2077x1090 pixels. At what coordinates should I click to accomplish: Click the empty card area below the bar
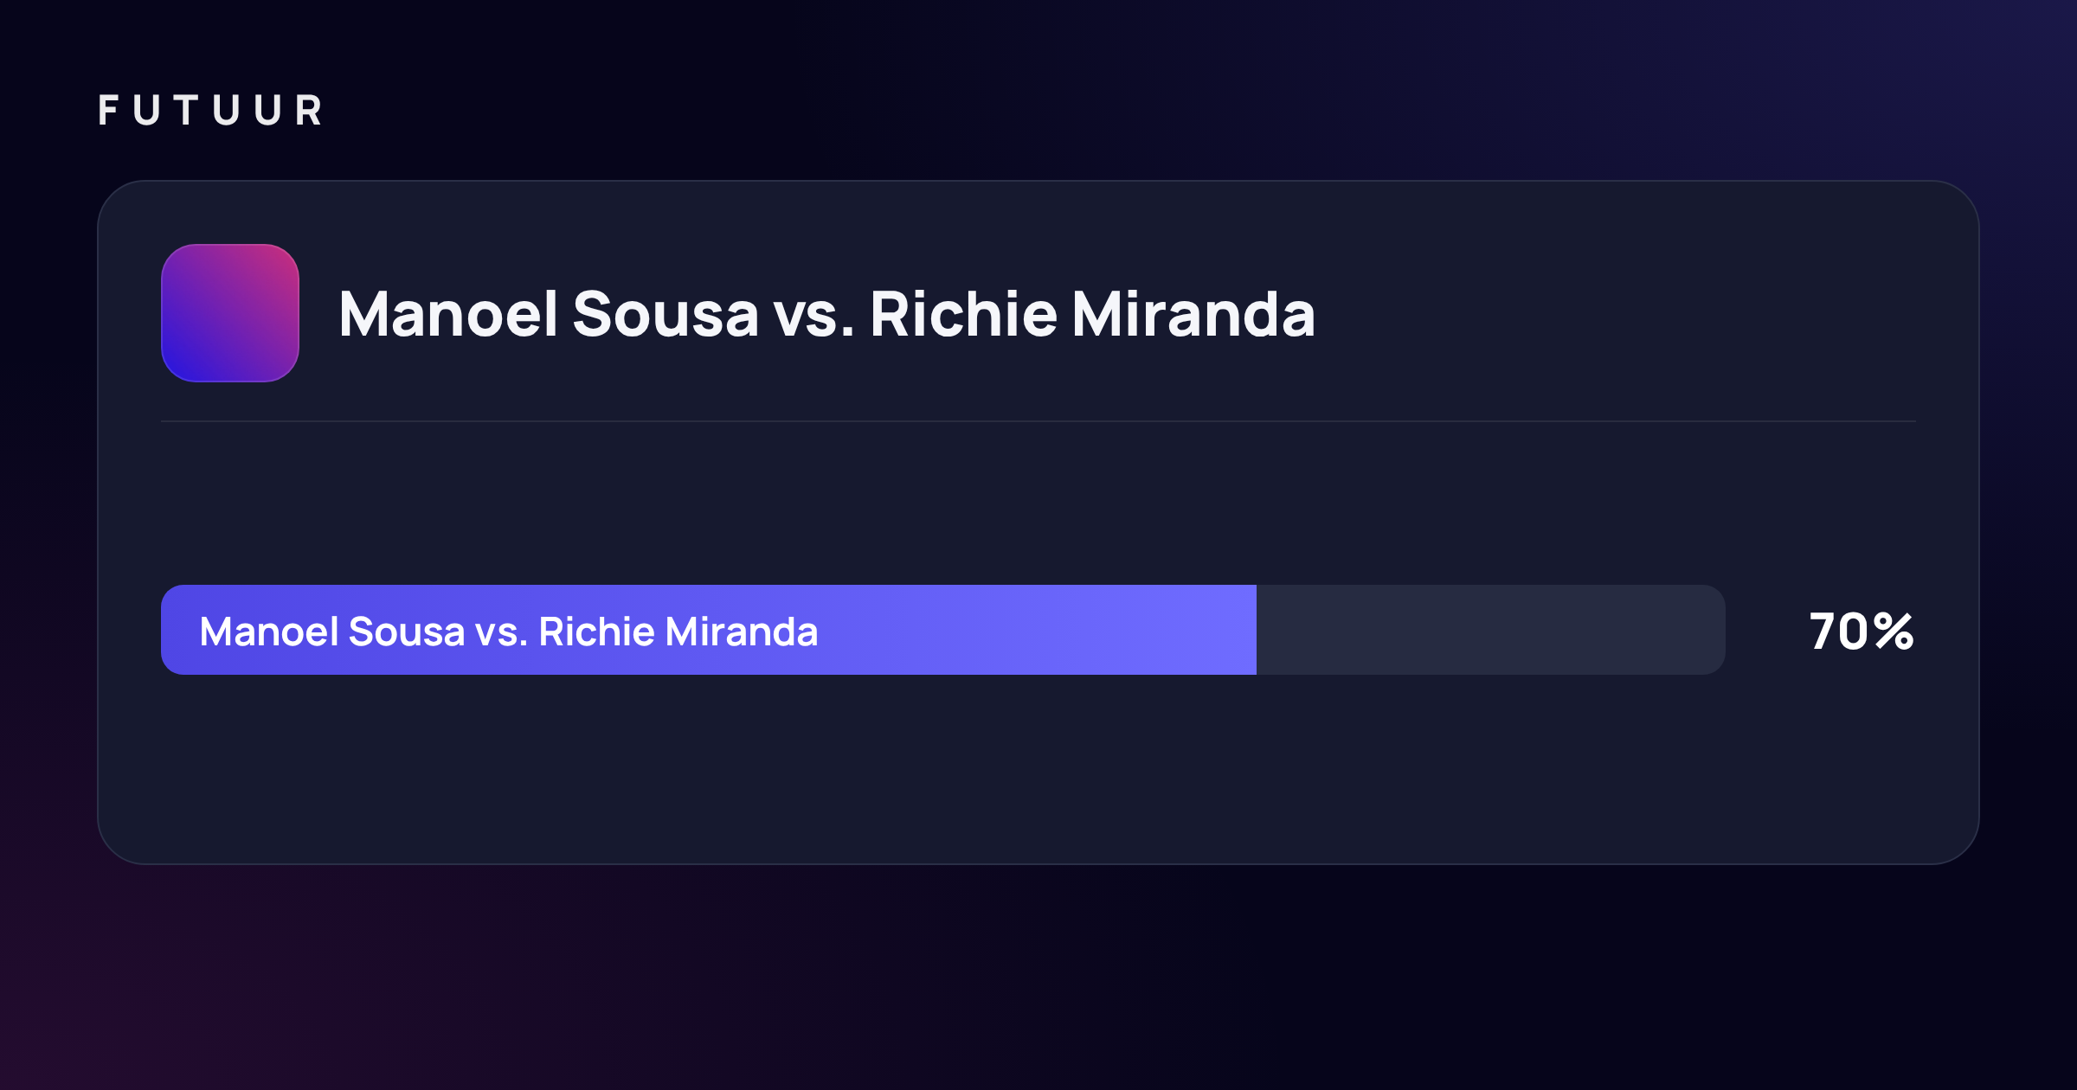[1038, 770]
